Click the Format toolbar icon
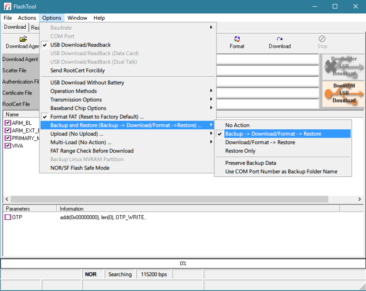 [x=237, y=39]
